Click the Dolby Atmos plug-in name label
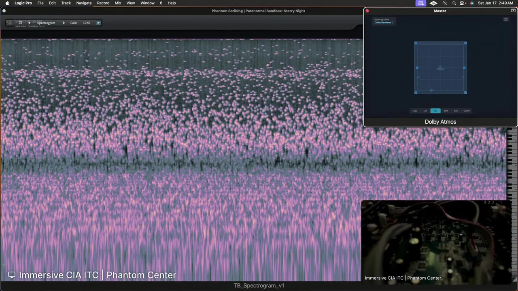518x291 pixels. click(440, 122)
